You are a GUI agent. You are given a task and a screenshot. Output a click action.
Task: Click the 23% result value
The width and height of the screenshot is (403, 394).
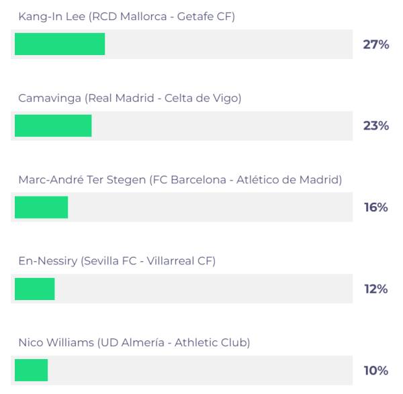pos(375,126)
